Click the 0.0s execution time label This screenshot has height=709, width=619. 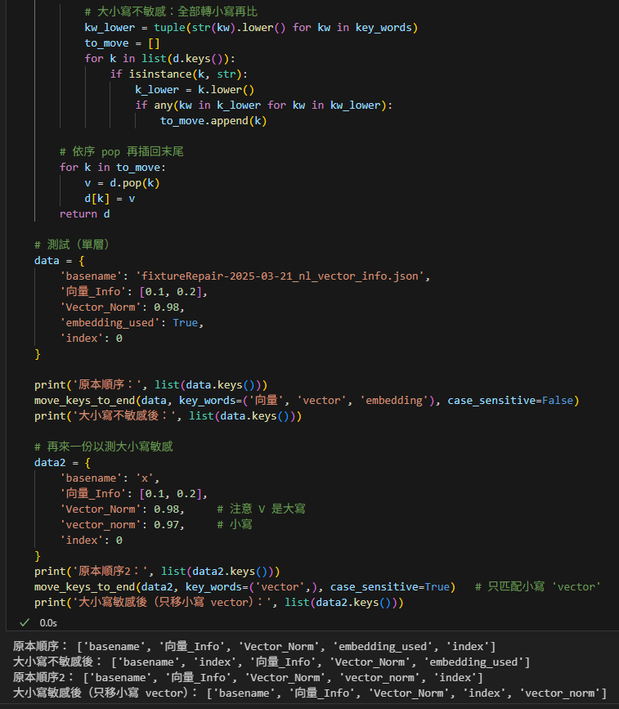coord(48,623)
